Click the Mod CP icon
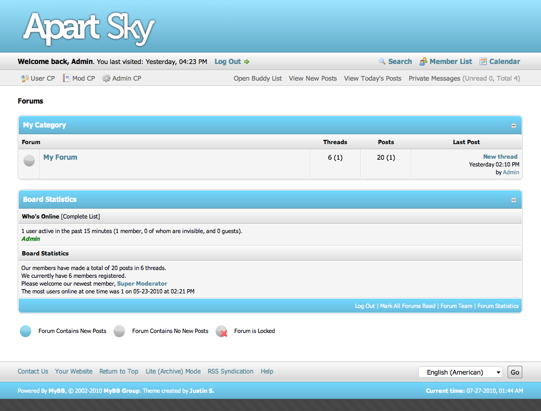The image size is (541, 411). (x=66, y=79)
